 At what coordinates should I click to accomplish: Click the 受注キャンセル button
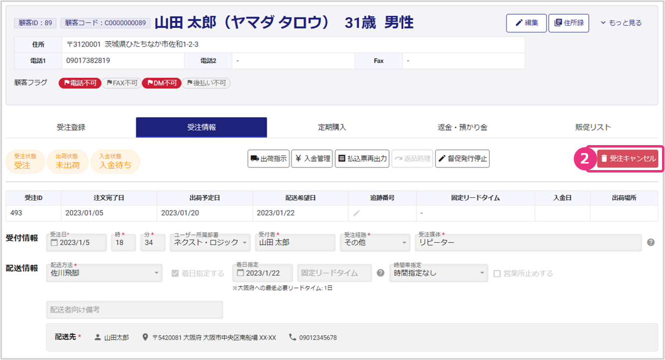[x=628, y=159]
